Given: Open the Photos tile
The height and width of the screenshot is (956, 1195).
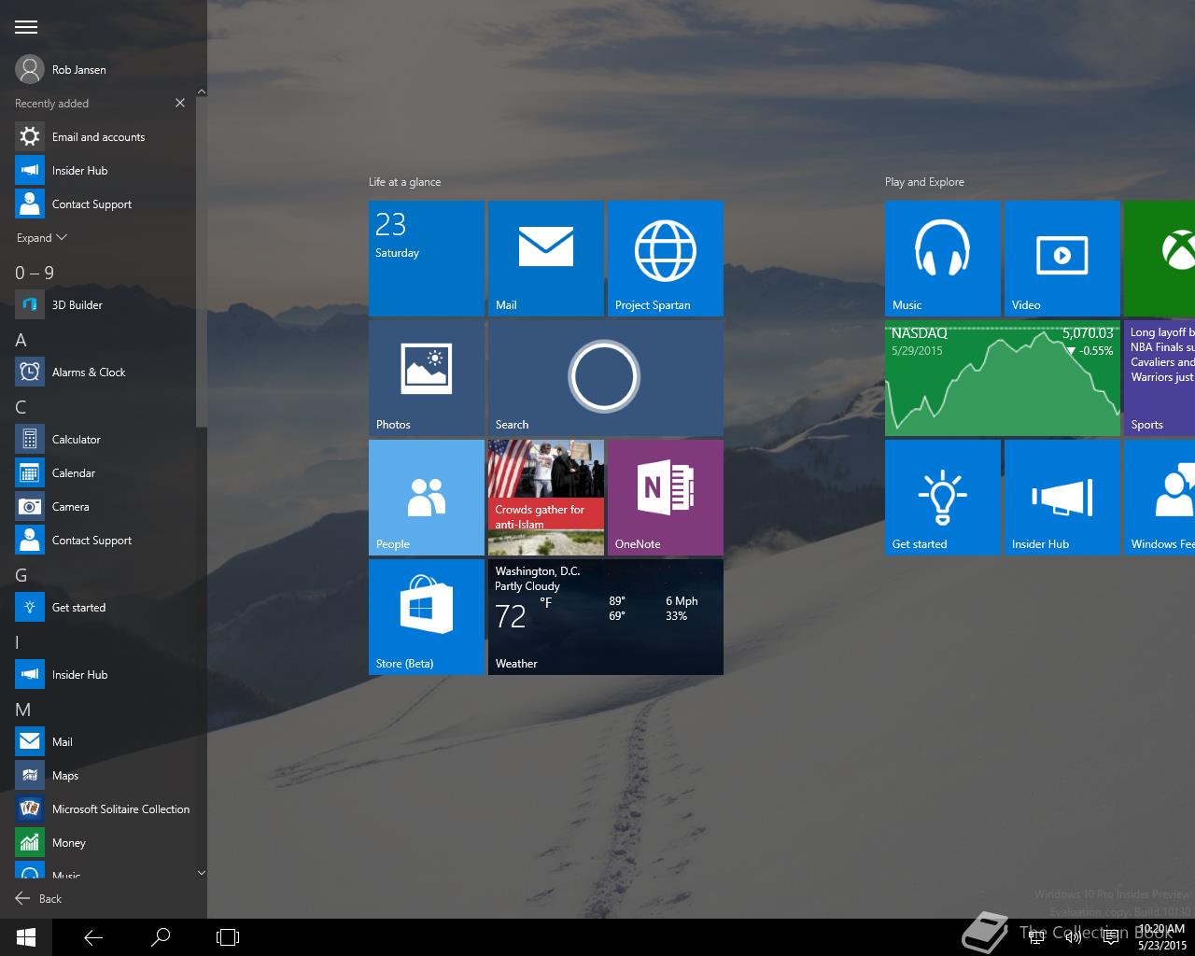Looking at the screenshot, I should click(x=427, y=378).
